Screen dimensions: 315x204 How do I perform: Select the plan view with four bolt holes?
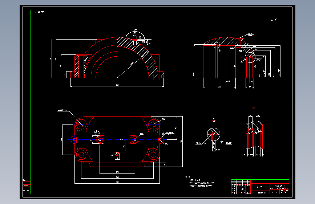pyautogui.click(x=120, y=147)
